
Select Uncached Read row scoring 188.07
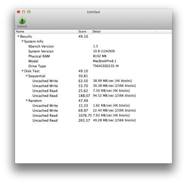[93, 96]
